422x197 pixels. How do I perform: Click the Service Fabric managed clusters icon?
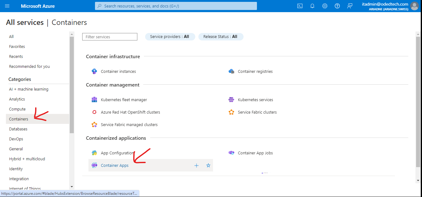pyautogui.click(x=94, y=124)
